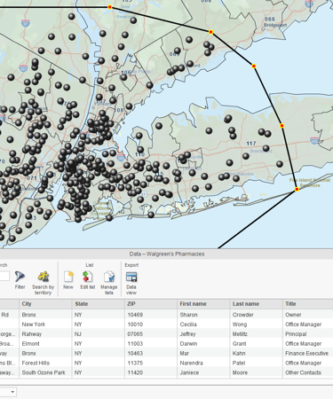This screenshot has width=333, height=399.
Task: Click the Filter funnel icon
Action: (20, 277)
